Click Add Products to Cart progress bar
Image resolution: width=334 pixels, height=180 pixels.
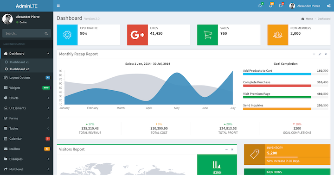point(285,74)
